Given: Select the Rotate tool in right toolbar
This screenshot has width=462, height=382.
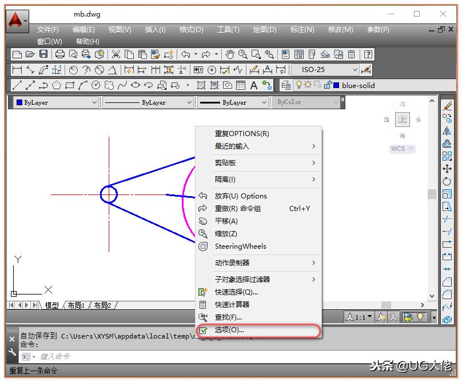Looking at the screenshot, I should [447, 181].
